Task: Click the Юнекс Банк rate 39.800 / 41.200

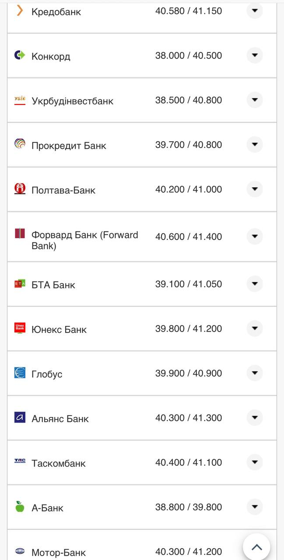Action: [189, 329]
